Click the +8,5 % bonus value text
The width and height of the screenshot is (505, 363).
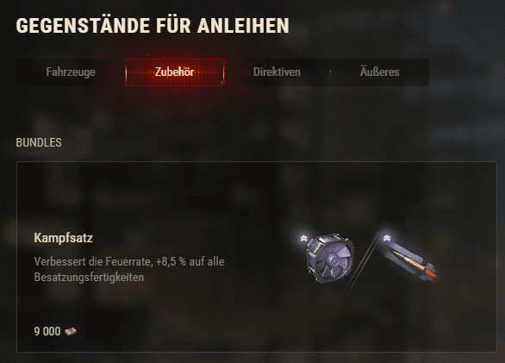click(x=171, y=261)
